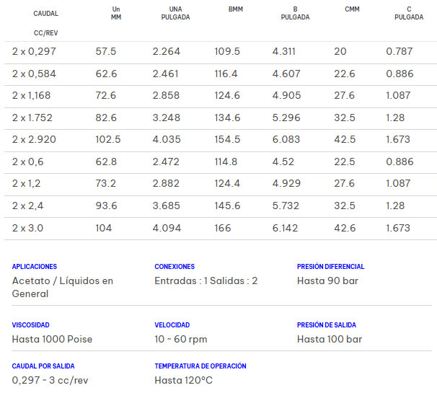Select the Hasta 1000 Poise value
The height and width of the screenshot is (393, 437).
[52, 339]
